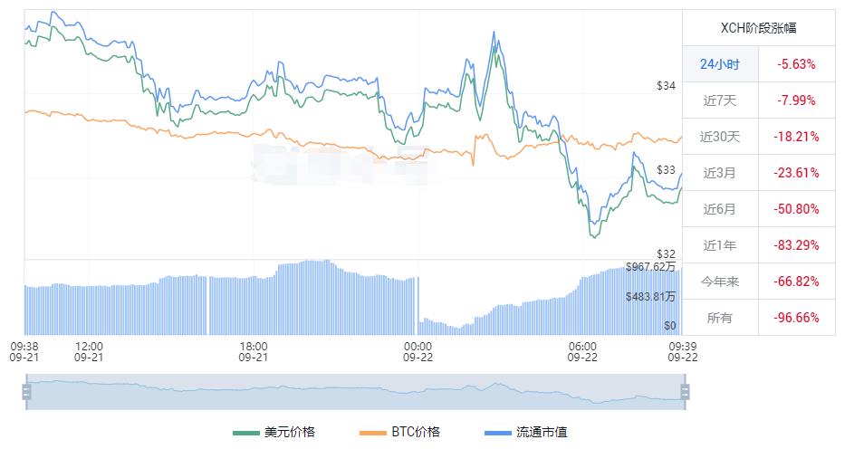Show the 所有 all-time period
The image size is (864, 449).
[x=720, y=318]
